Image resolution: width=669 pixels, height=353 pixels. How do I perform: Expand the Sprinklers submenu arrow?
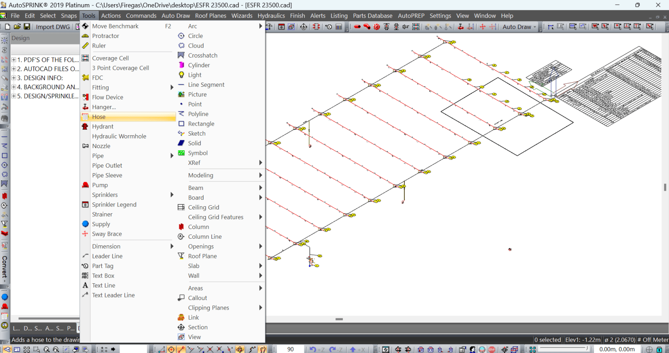point(172,195)
